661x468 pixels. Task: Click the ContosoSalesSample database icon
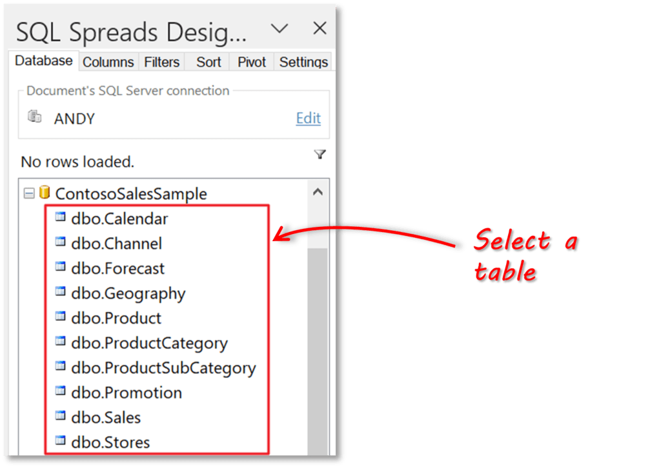(x=43, y=193)
